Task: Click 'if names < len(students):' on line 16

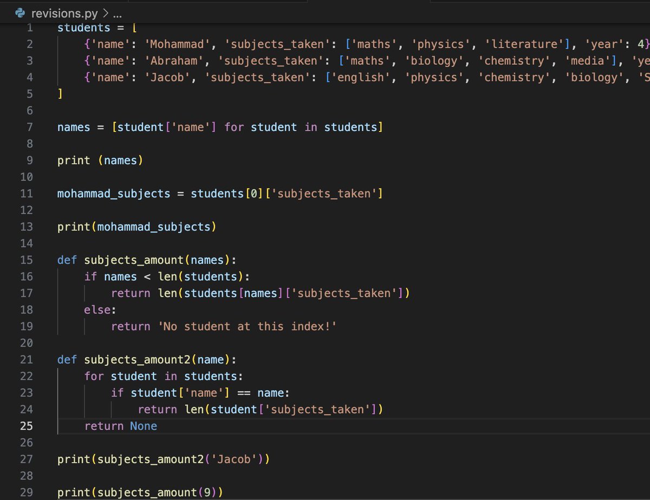Action: coord(167,277)
